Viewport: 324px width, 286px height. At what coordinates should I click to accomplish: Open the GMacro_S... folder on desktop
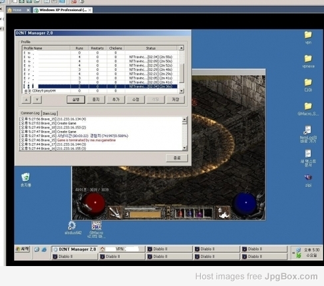coord(308,108)
